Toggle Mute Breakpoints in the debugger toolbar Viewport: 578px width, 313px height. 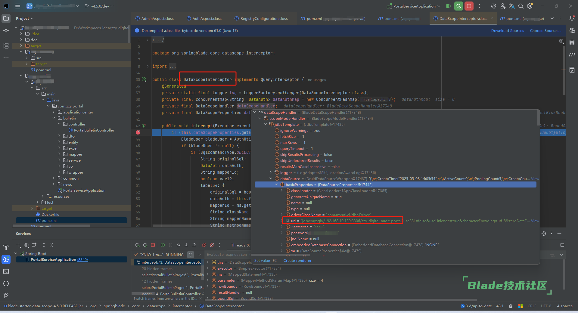pos(212,245)
